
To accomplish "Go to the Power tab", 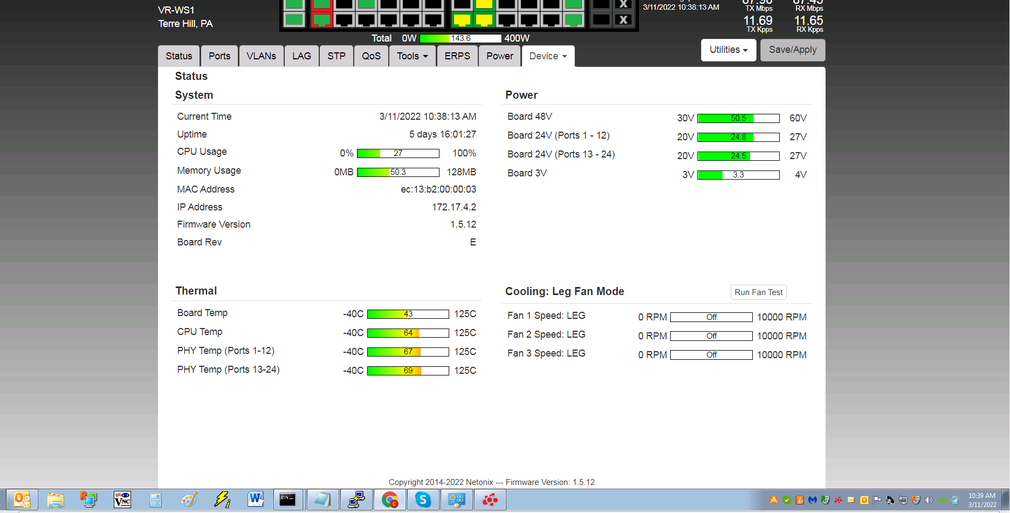I will coord(499,56).
